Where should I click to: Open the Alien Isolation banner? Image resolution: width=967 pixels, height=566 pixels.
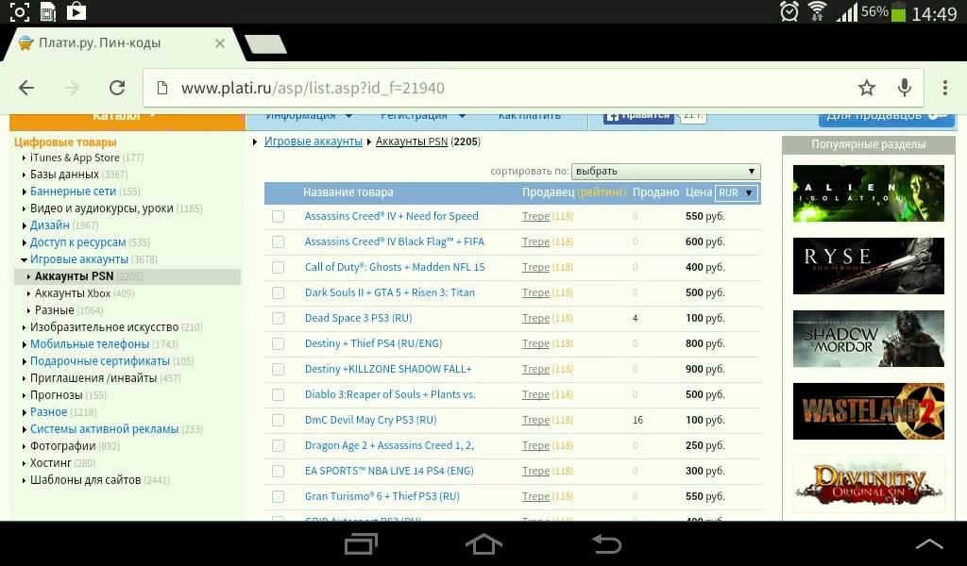[869, 193]
